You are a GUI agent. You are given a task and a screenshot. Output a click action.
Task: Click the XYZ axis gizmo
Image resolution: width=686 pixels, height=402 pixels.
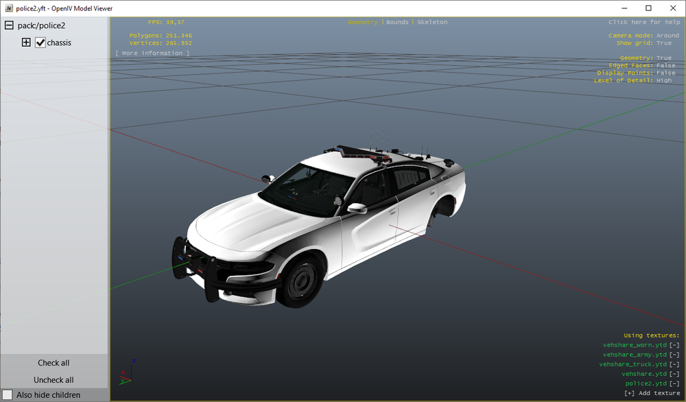point(128,372)
